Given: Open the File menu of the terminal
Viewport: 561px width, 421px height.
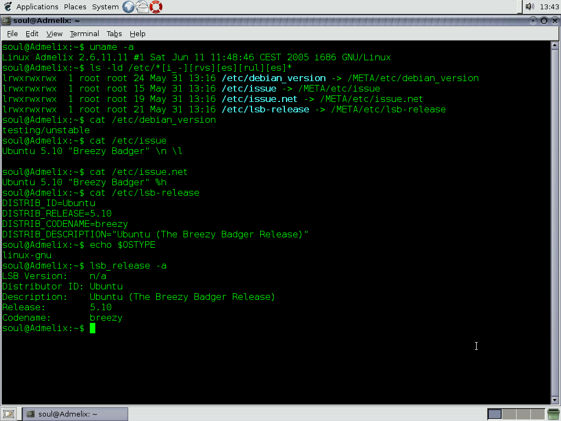Looking at the screenshot, I should (12, 33).
